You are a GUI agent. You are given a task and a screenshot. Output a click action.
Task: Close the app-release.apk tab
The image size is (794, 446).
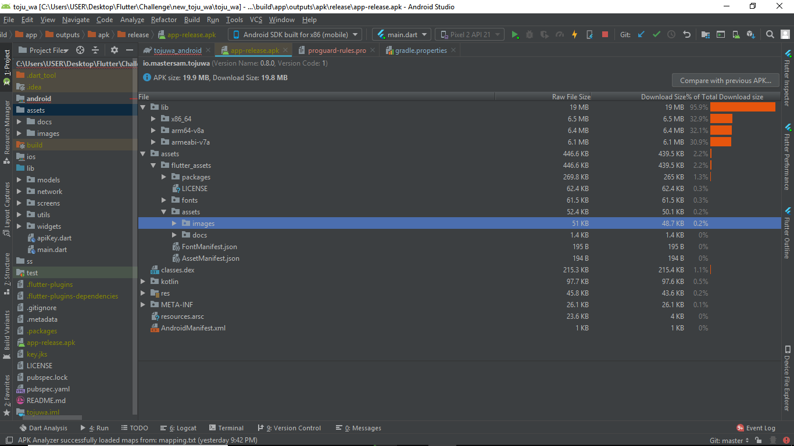[x=285, y=51]
